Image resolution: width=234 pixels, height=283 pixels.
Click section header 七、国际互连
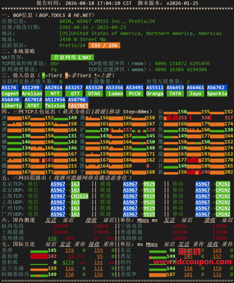tap(18, 244)
